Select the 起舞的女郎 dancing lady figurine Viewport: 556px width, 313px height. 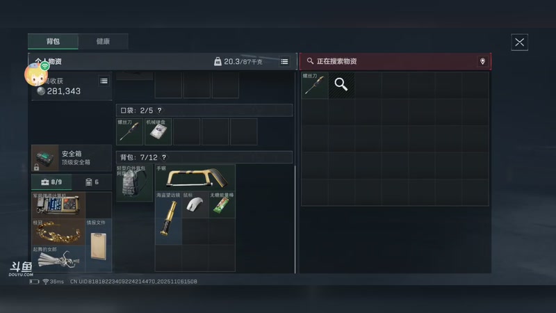click(58, 259)
